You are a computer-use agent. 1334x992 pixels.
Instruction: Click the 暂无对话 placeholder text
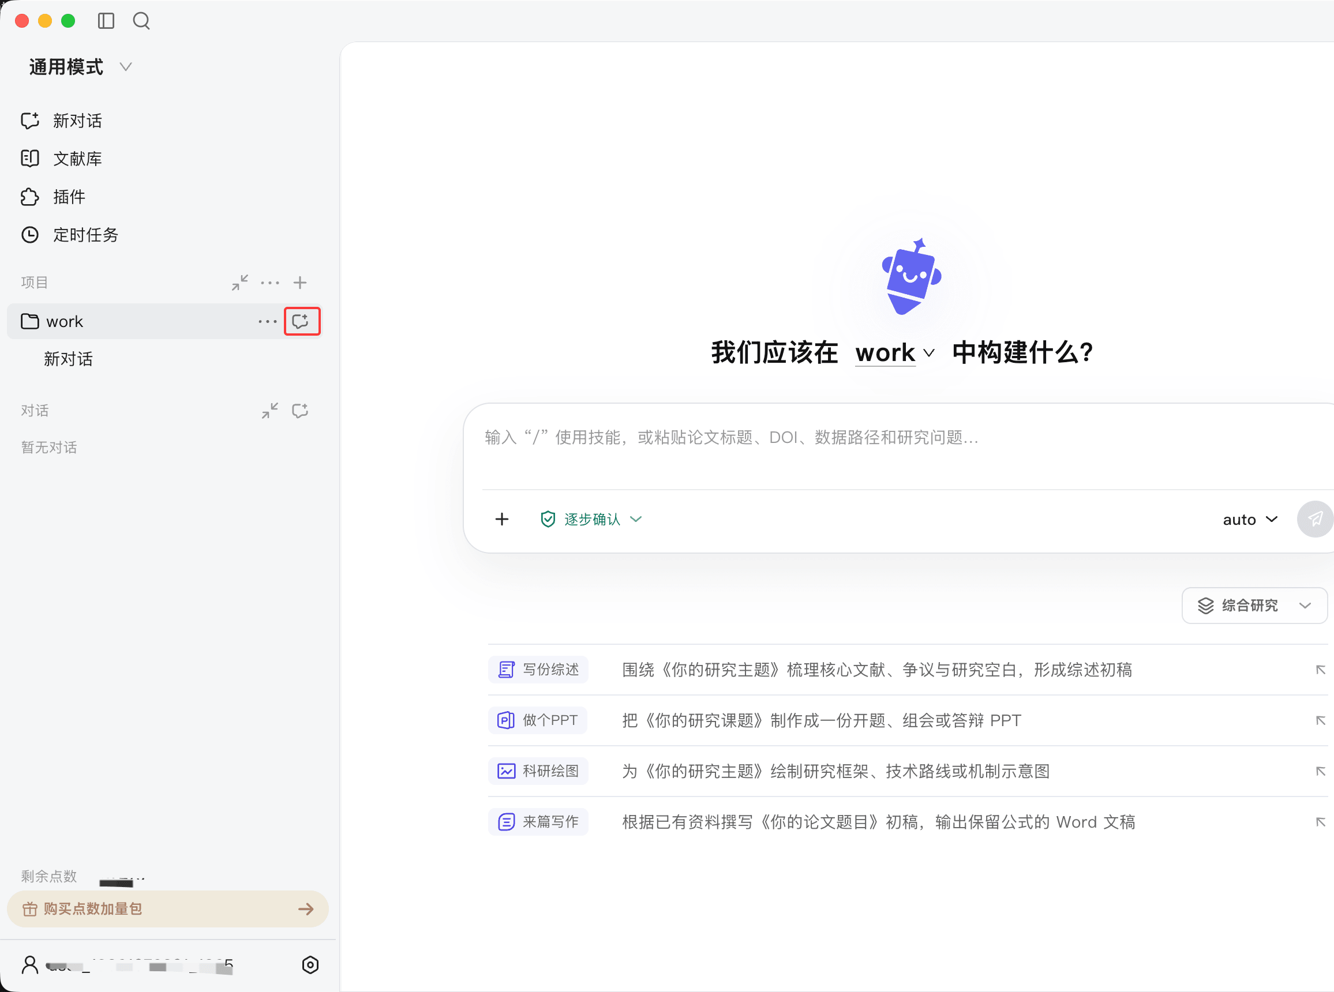point(49,448)
